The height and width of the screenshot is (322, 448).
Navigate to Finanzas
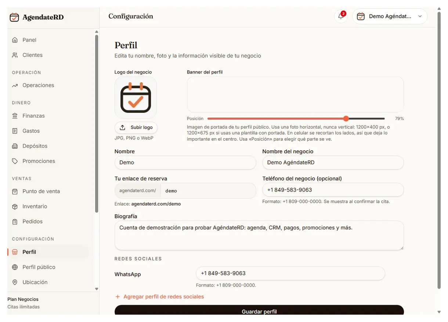[48, 116]
